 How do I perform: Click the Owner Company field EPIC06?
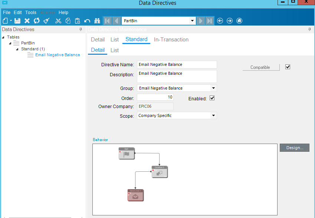(155, 106)
